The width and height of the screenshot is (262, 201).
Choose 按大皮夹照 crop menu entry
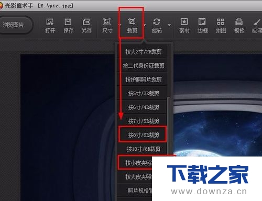(135, 176)
